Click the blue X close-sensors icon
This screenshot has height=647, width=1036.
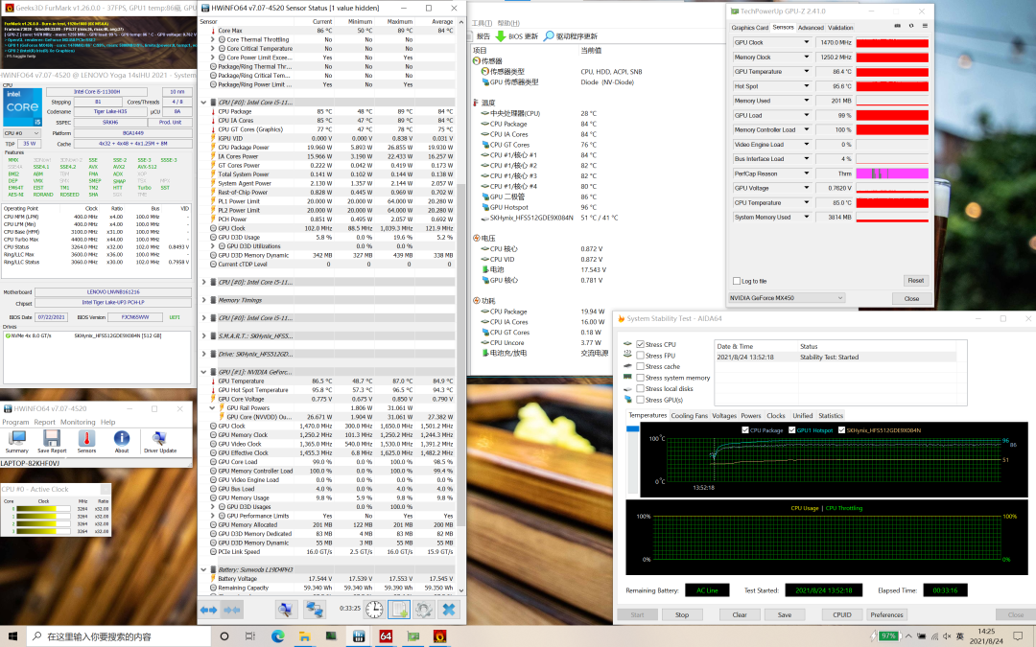[x=449, y=609]
